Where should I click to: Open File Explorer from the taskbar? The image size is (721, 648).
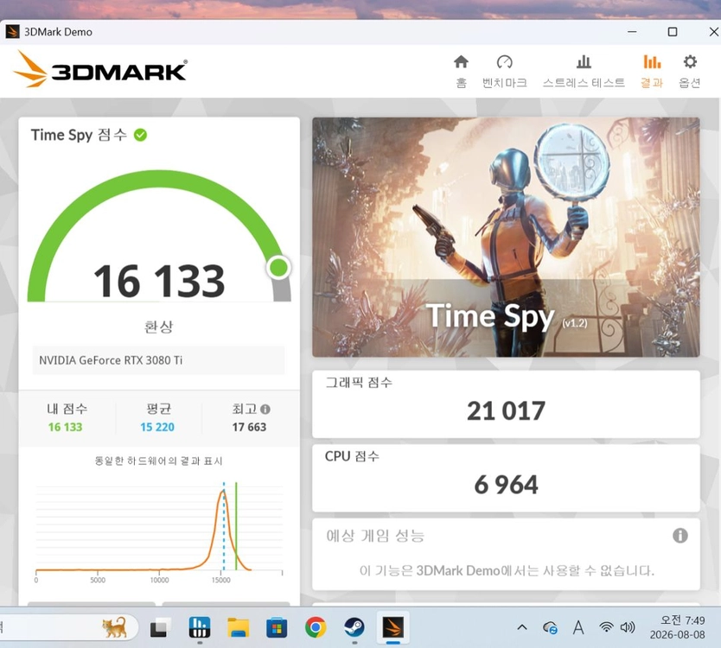(x=239, y=628)
